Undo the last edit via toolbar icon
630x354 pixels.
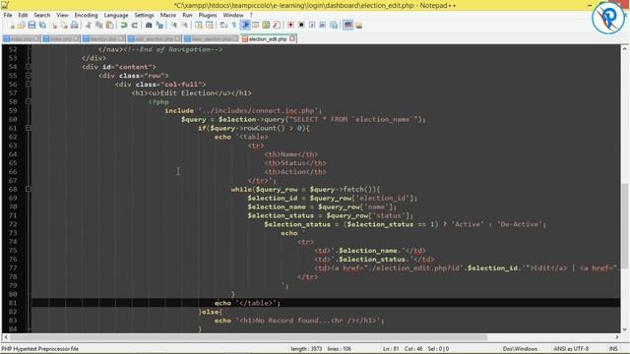point(124,26)
